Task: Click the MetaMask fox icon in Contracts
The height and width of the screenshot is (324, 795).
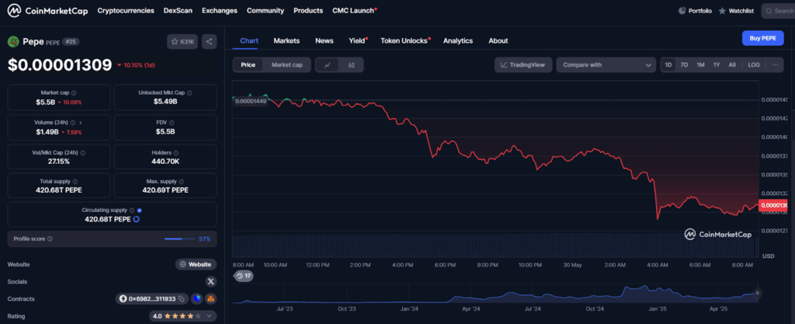Action: pyautogui.click(x=210, y=299)
